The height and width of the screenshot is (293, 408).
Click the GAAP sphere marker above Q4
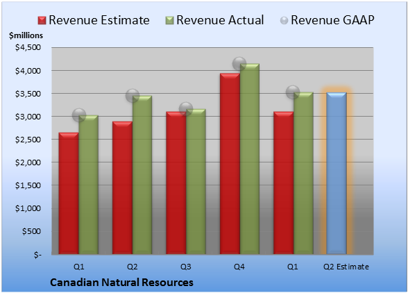[239, 64]
